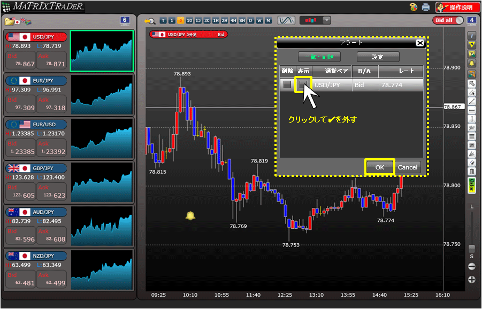Open the technical indicator wave icon
Image resolution: width=482 pixels, height=309 pixels.
coord(286,20)
